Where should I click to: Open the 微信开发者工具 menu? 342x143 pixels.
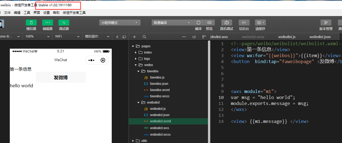74,13
